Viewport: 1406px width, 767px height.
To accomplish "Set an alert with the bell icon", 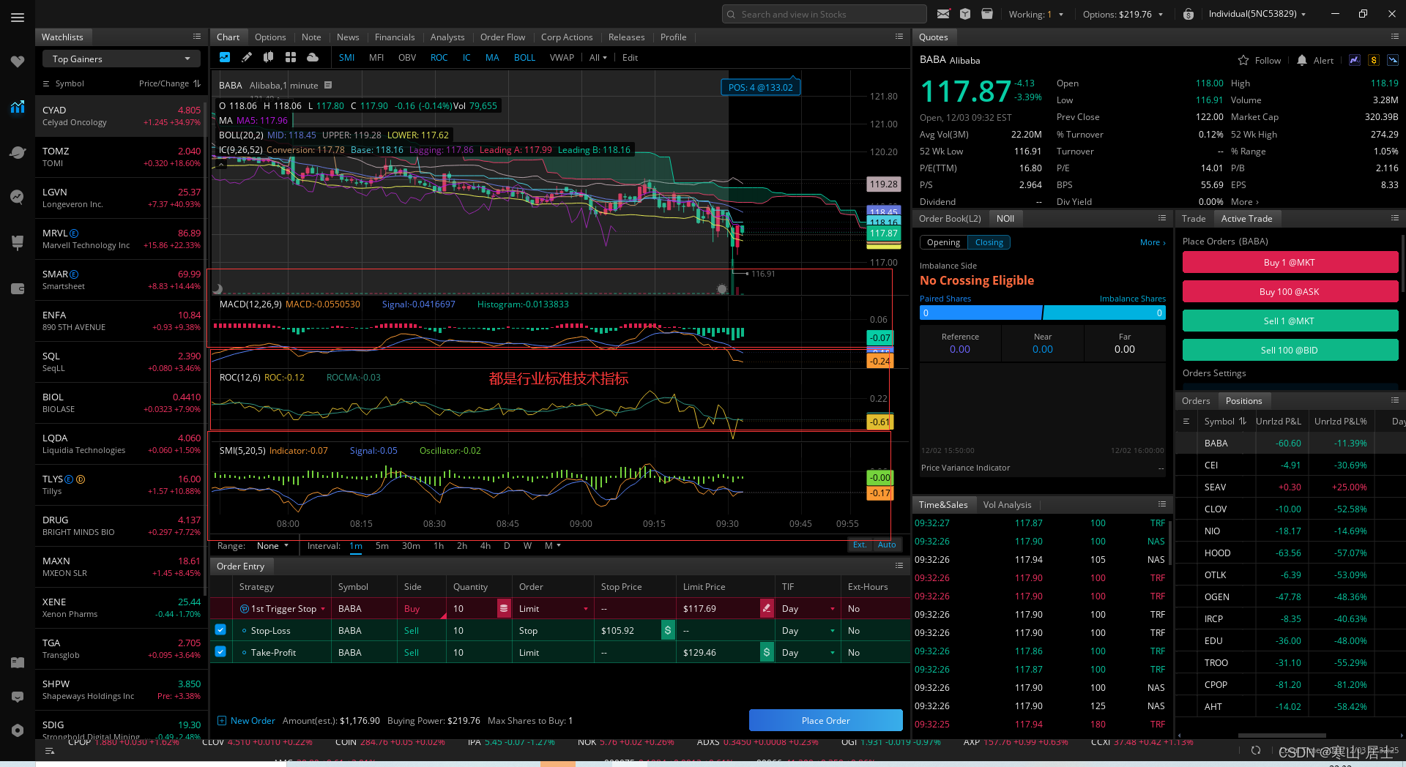I will coord(1302,60).
